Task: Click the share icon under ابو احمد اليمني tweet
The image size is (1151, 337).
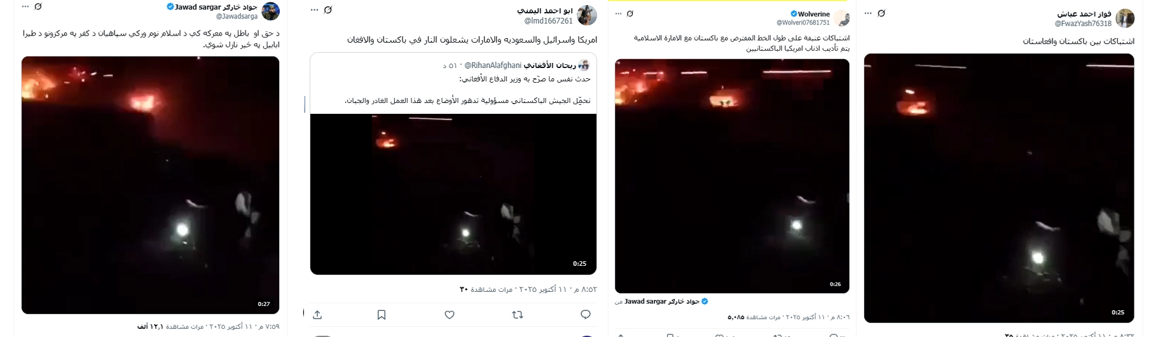Action: pyautogui.click(x=317, y=315)
